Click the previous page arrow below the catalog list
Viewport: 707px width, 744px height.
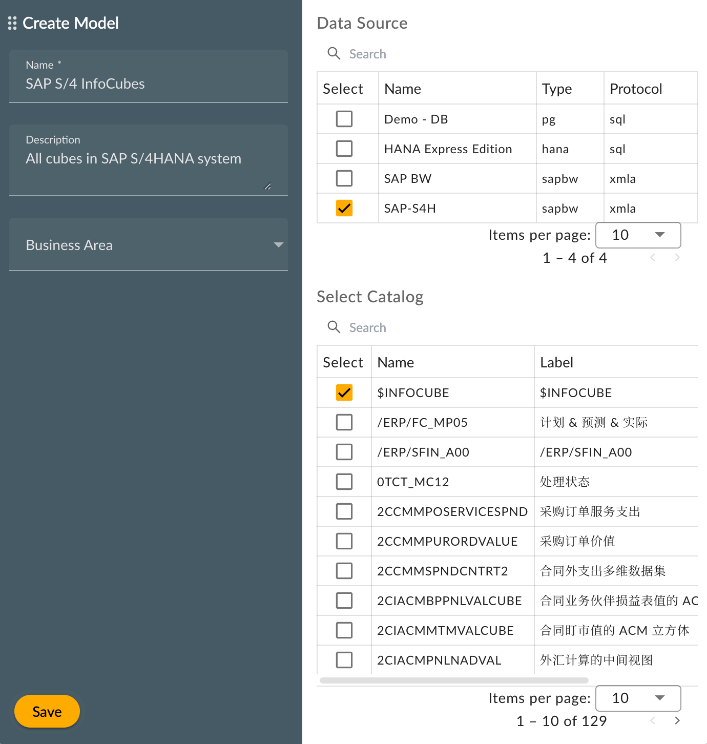653,721
